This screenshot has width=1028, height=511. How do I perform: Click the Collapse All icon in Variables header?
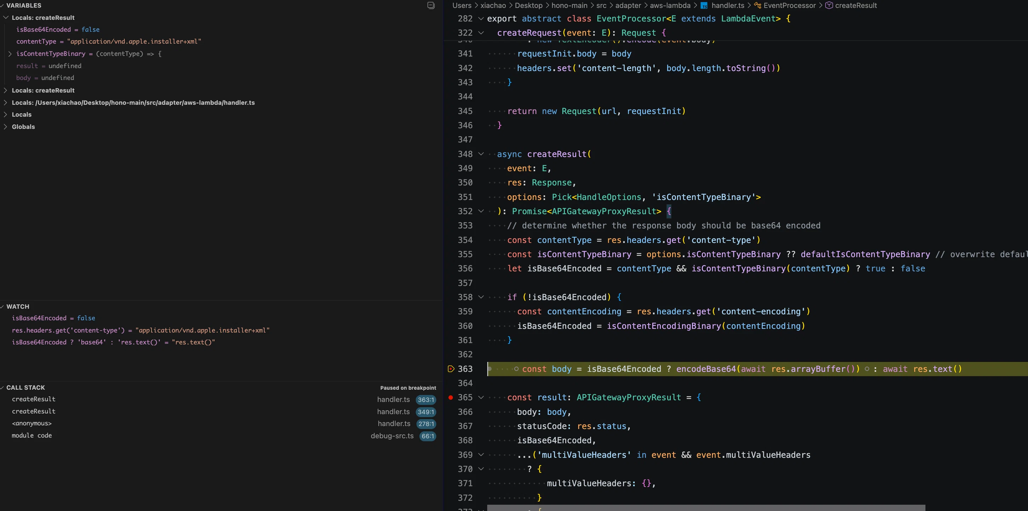pyautogui.click(x=431, y=5)
